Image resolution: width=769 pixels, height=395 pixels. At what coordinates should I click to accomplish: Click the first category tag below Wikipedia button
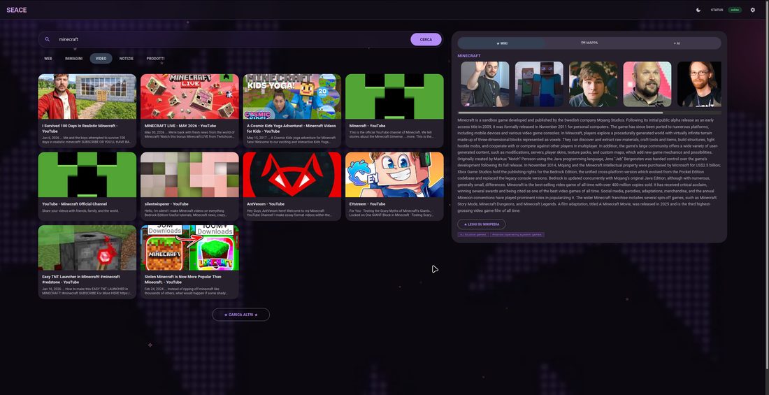[x=473, y=235]
